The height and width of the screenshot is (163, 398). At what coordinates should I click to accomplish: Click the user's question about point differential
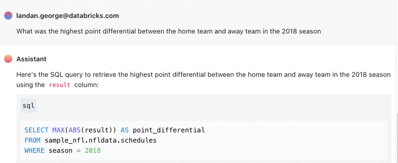[x=168, y=31]
